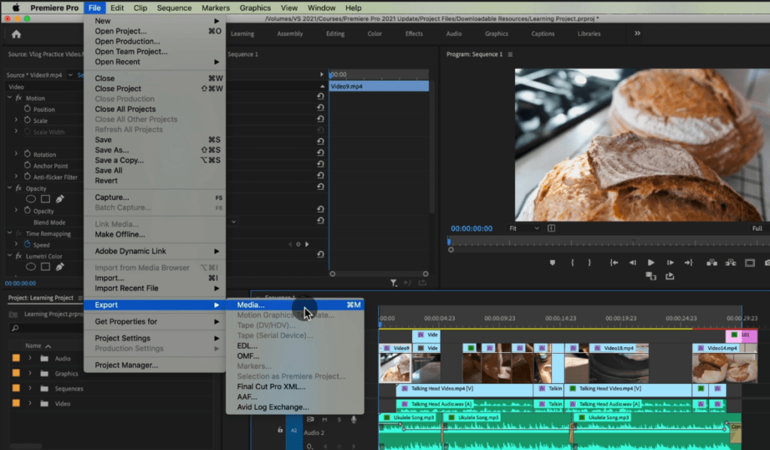This screenshot has width=770, height=450.
Task: Collapse the Opacity effect group
Action: click(x=9, y=188)
